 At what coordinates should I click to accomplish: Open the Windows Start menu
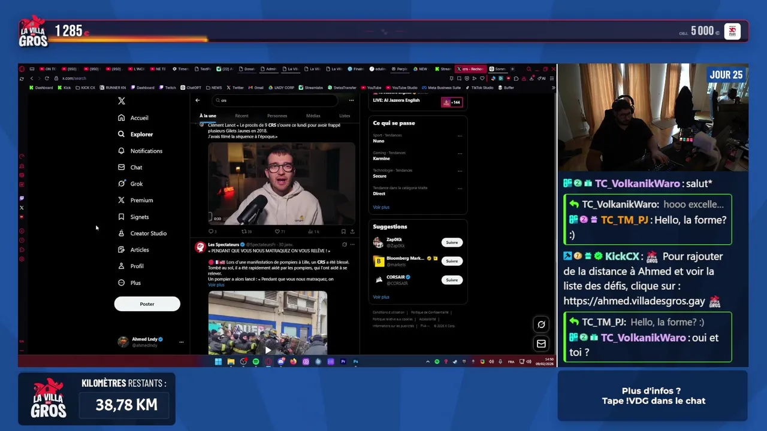pos(218,362)
